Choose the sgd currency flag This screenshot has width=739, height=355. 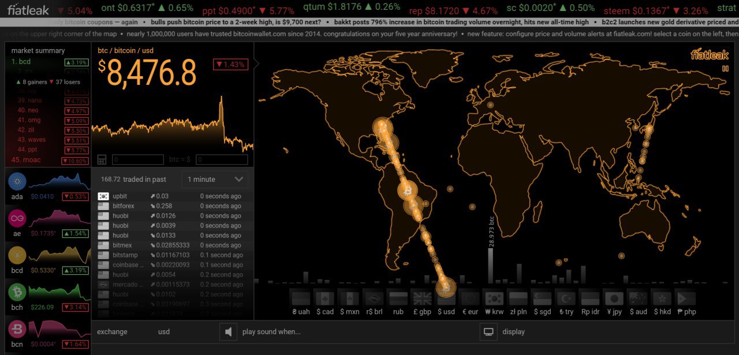coord(542,298)
